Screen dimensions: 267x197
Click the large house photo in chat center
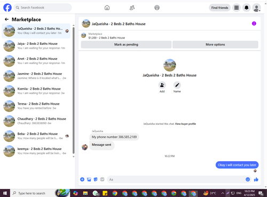(x=170, y=65)
